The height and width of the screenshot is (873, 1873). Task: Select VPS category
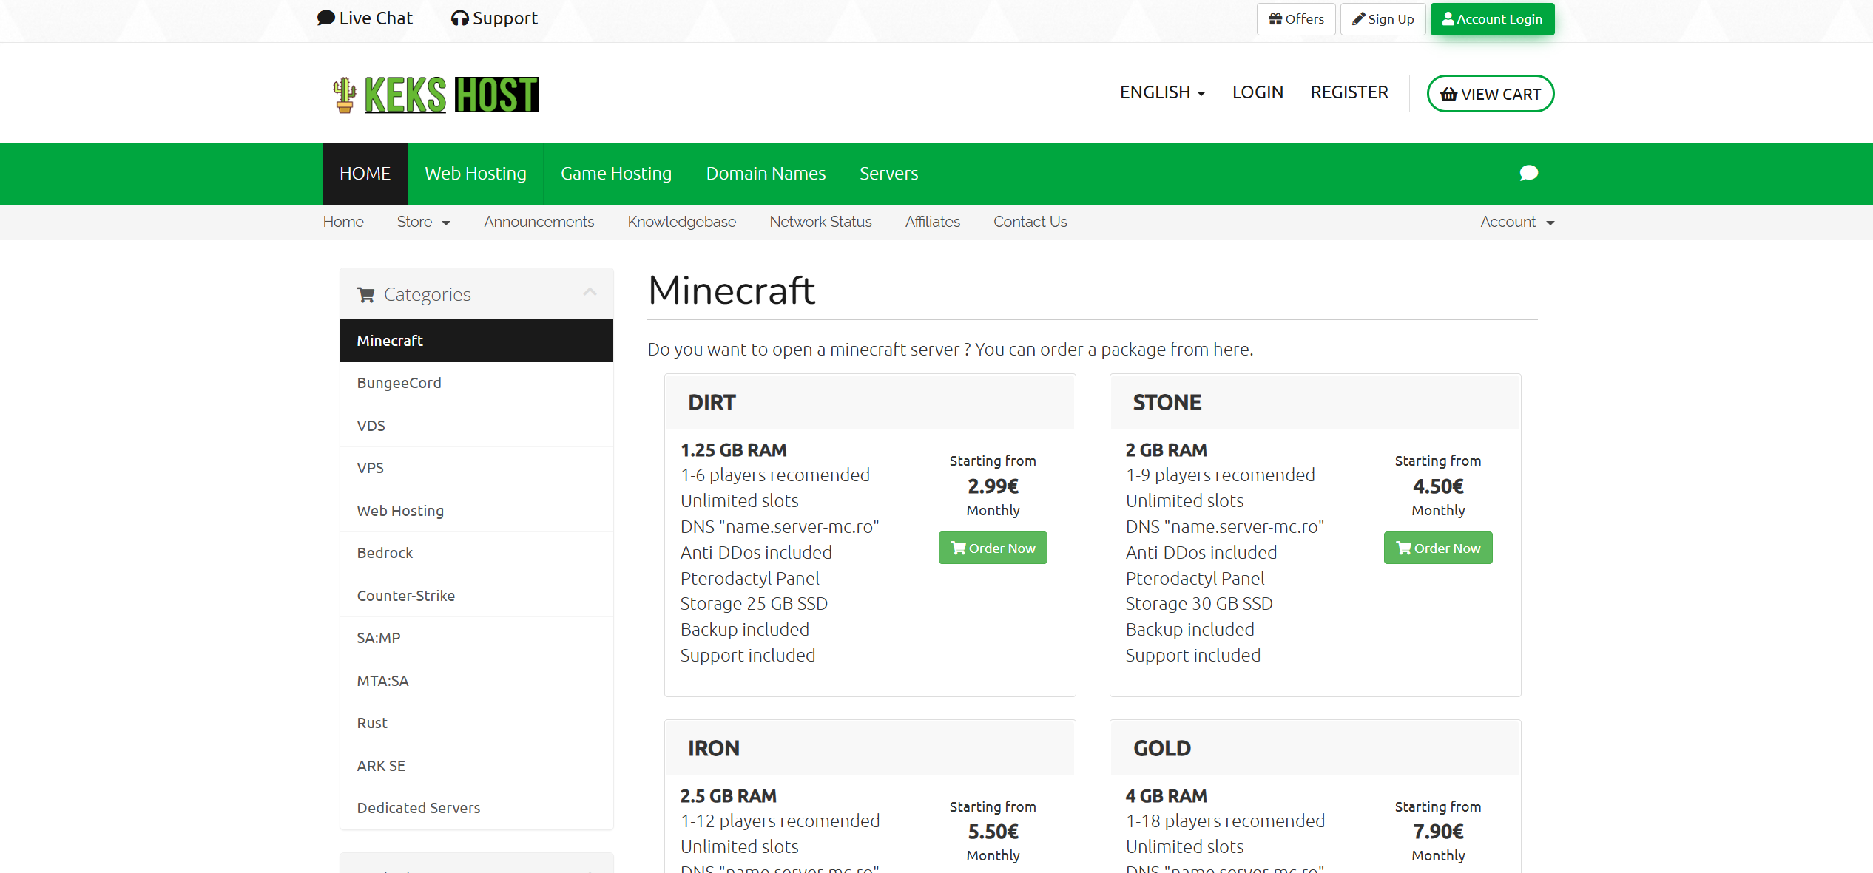pos(476,468)
